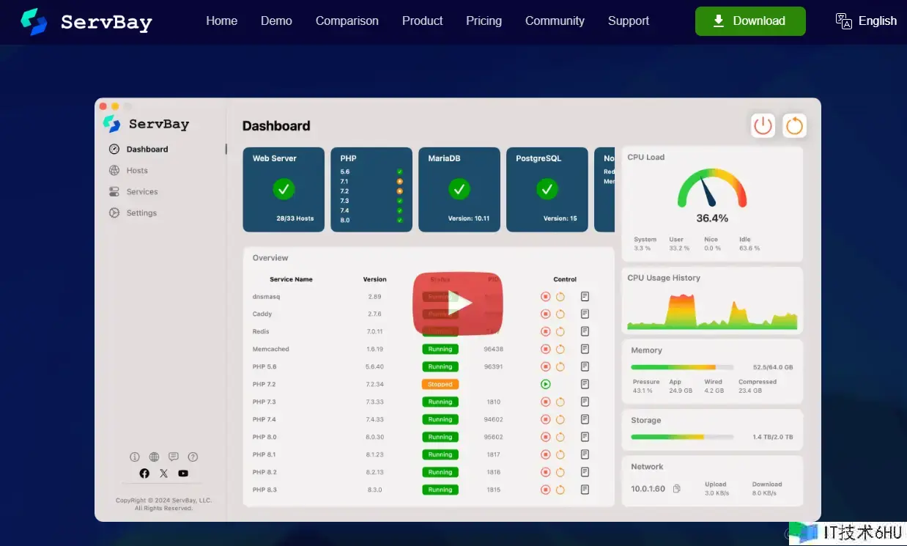Click the green Download button

click(x=749, y=21)
